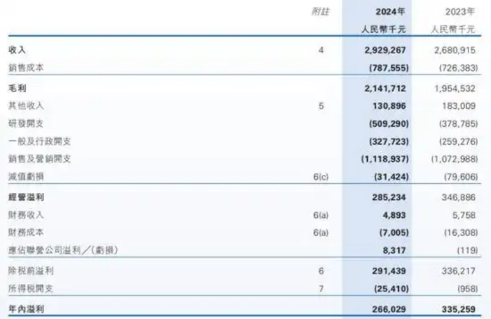The image size is (491, 319).
Task: Click note reference 7 for 所得稅開支
Action: point(321,289)
